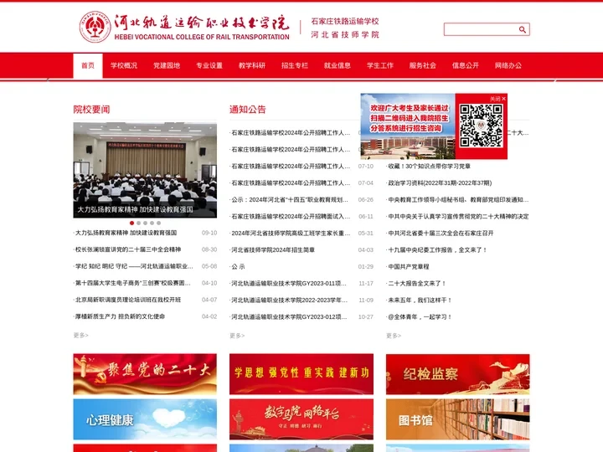Screen dimensions: 603x452
Task: Open 收藏！30个知识点带你学习党章
Action: click(x=429, y=167)
